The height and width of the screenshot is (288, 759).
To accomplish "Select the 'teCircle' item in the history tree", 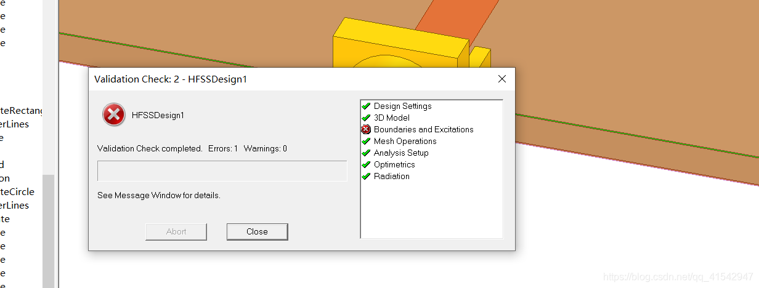I will [x=17, y=192].
